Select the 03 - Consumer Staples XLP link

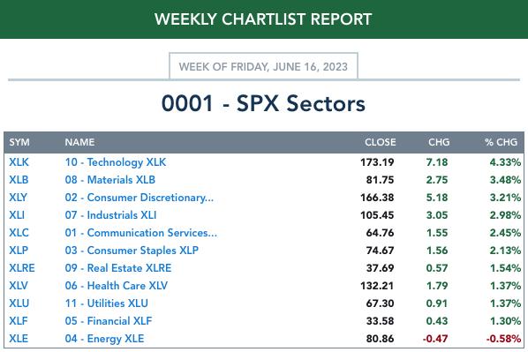point(132,251)
